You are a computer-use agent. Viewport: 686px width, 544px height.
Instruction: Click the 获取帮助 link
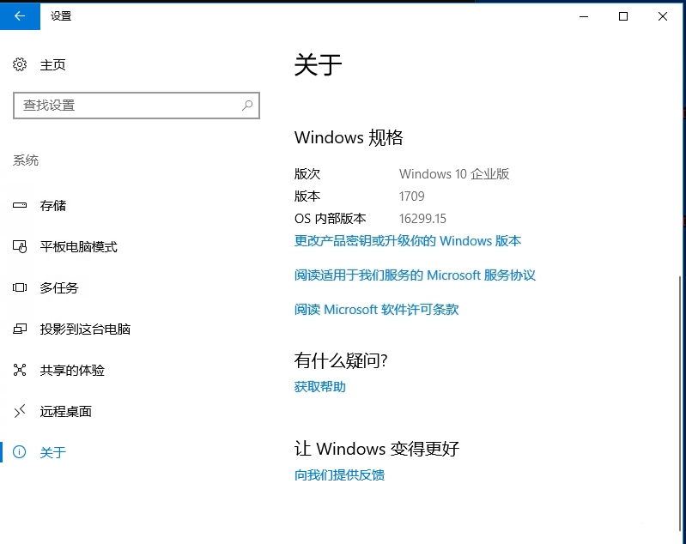click(319, 387)
